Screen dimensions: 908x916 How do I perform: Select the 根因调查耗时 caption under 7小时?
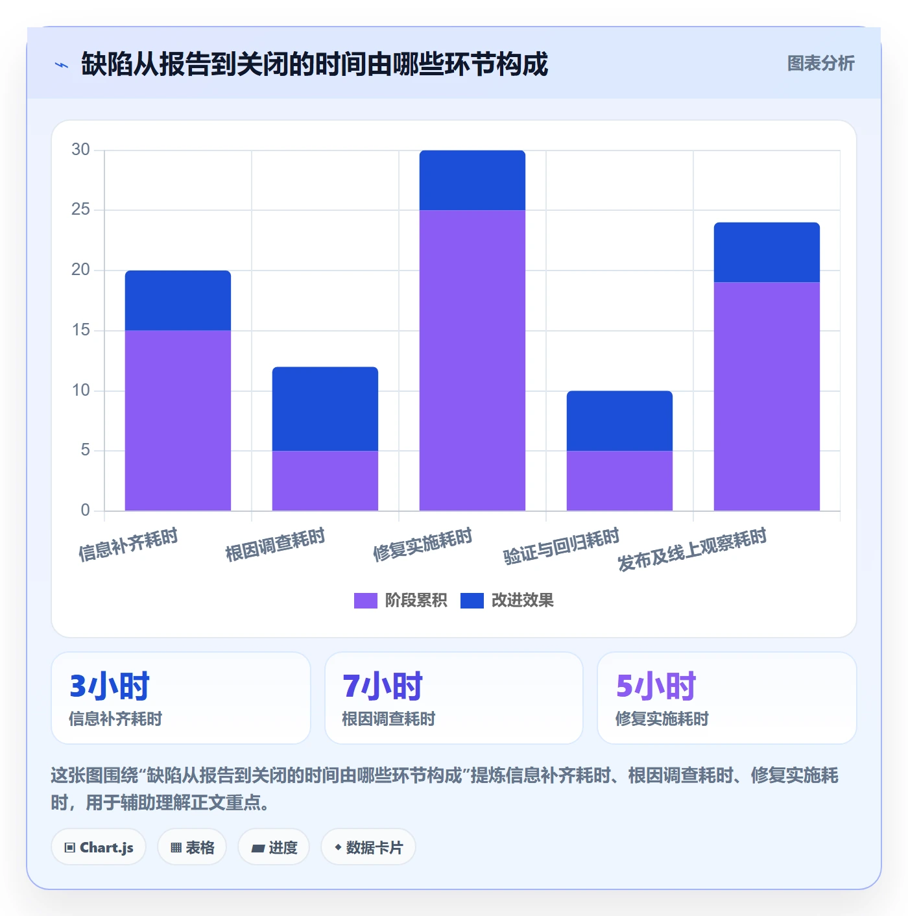click(388, 719)
